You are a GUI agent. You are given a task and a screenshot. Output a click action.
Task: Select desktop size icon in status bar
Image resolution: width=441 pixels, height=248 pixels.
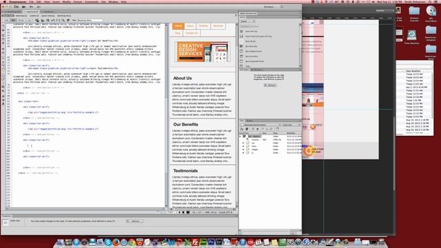(188, 212)
